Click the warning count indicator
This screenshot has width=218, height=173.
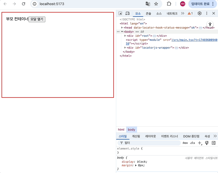(x=190, y=14)
